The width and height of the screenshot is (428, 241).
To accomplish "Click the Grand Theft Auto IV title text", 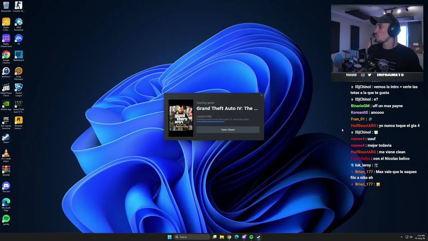I will point(227,108).
